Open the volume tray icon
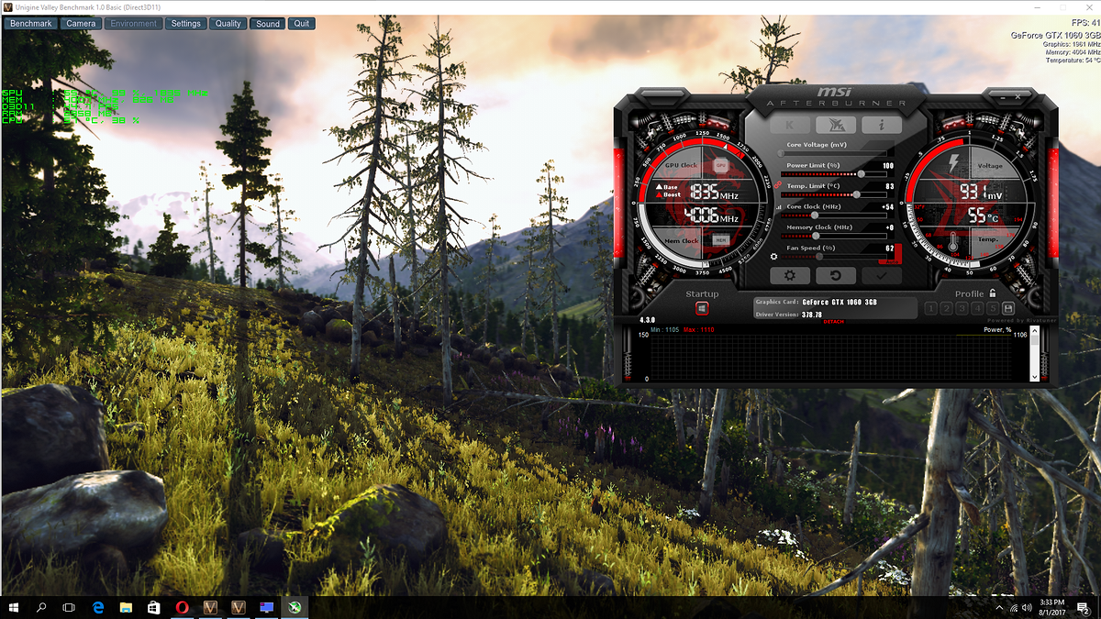The height and width of the screenshot is (619, 1101). pos(1028,607)
